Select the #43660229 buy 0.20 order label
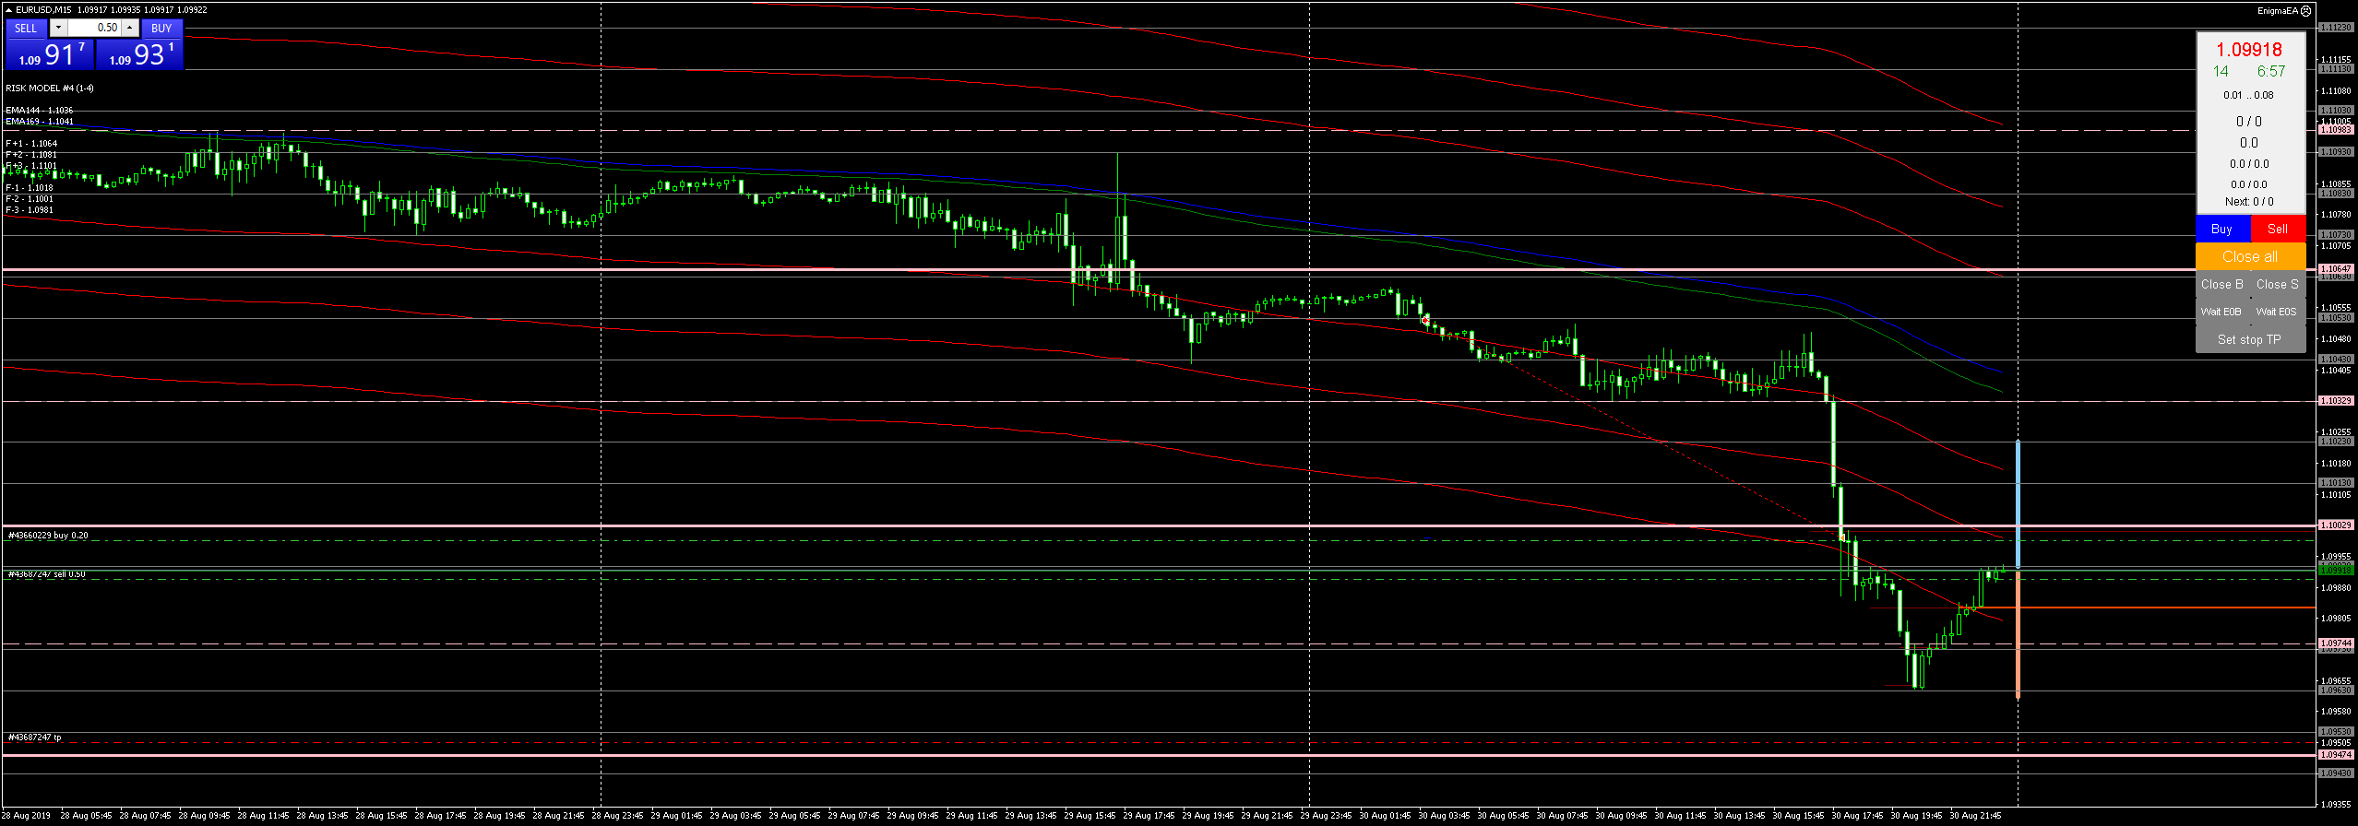The width and height of the screenshot is (2358, 826). tap(48, 536)
